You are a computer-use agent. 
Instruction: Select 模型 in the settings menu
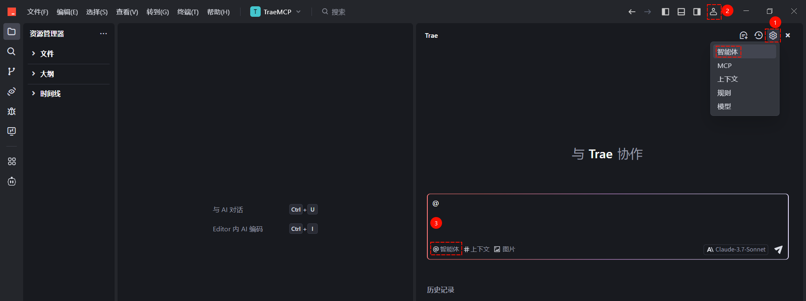745,106
